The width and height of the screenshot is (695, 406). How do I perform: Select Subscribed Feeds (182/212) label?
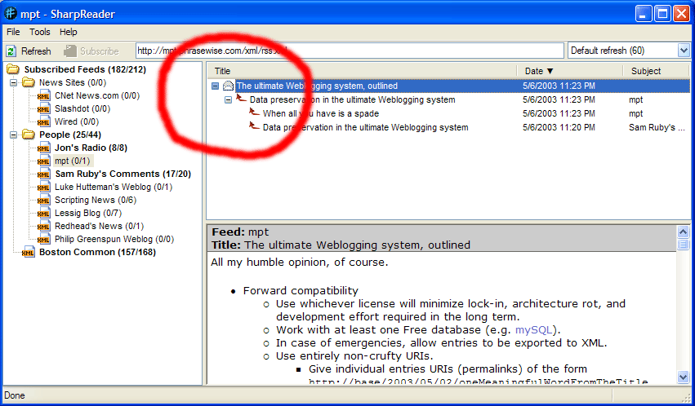pos(85,69)
